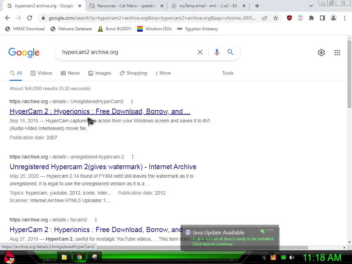Open options for the UnregisteredHyperCam2 result

pyautogui.click(x=132, y=101)
